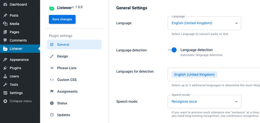
Task: Click the Pages document icon
Action: 5,32
